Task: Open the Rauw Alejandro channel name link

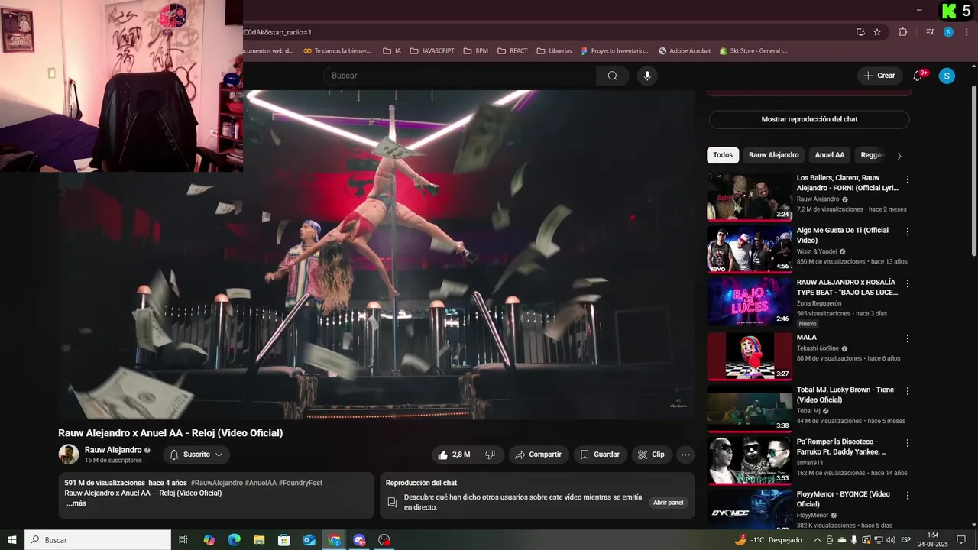Action: pos(113,450)
